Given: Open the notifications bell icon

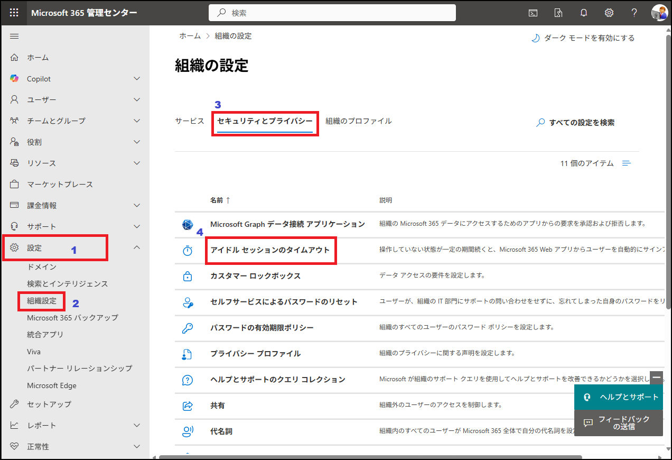Looking at the screenshot, I should (x=584, y=13).
